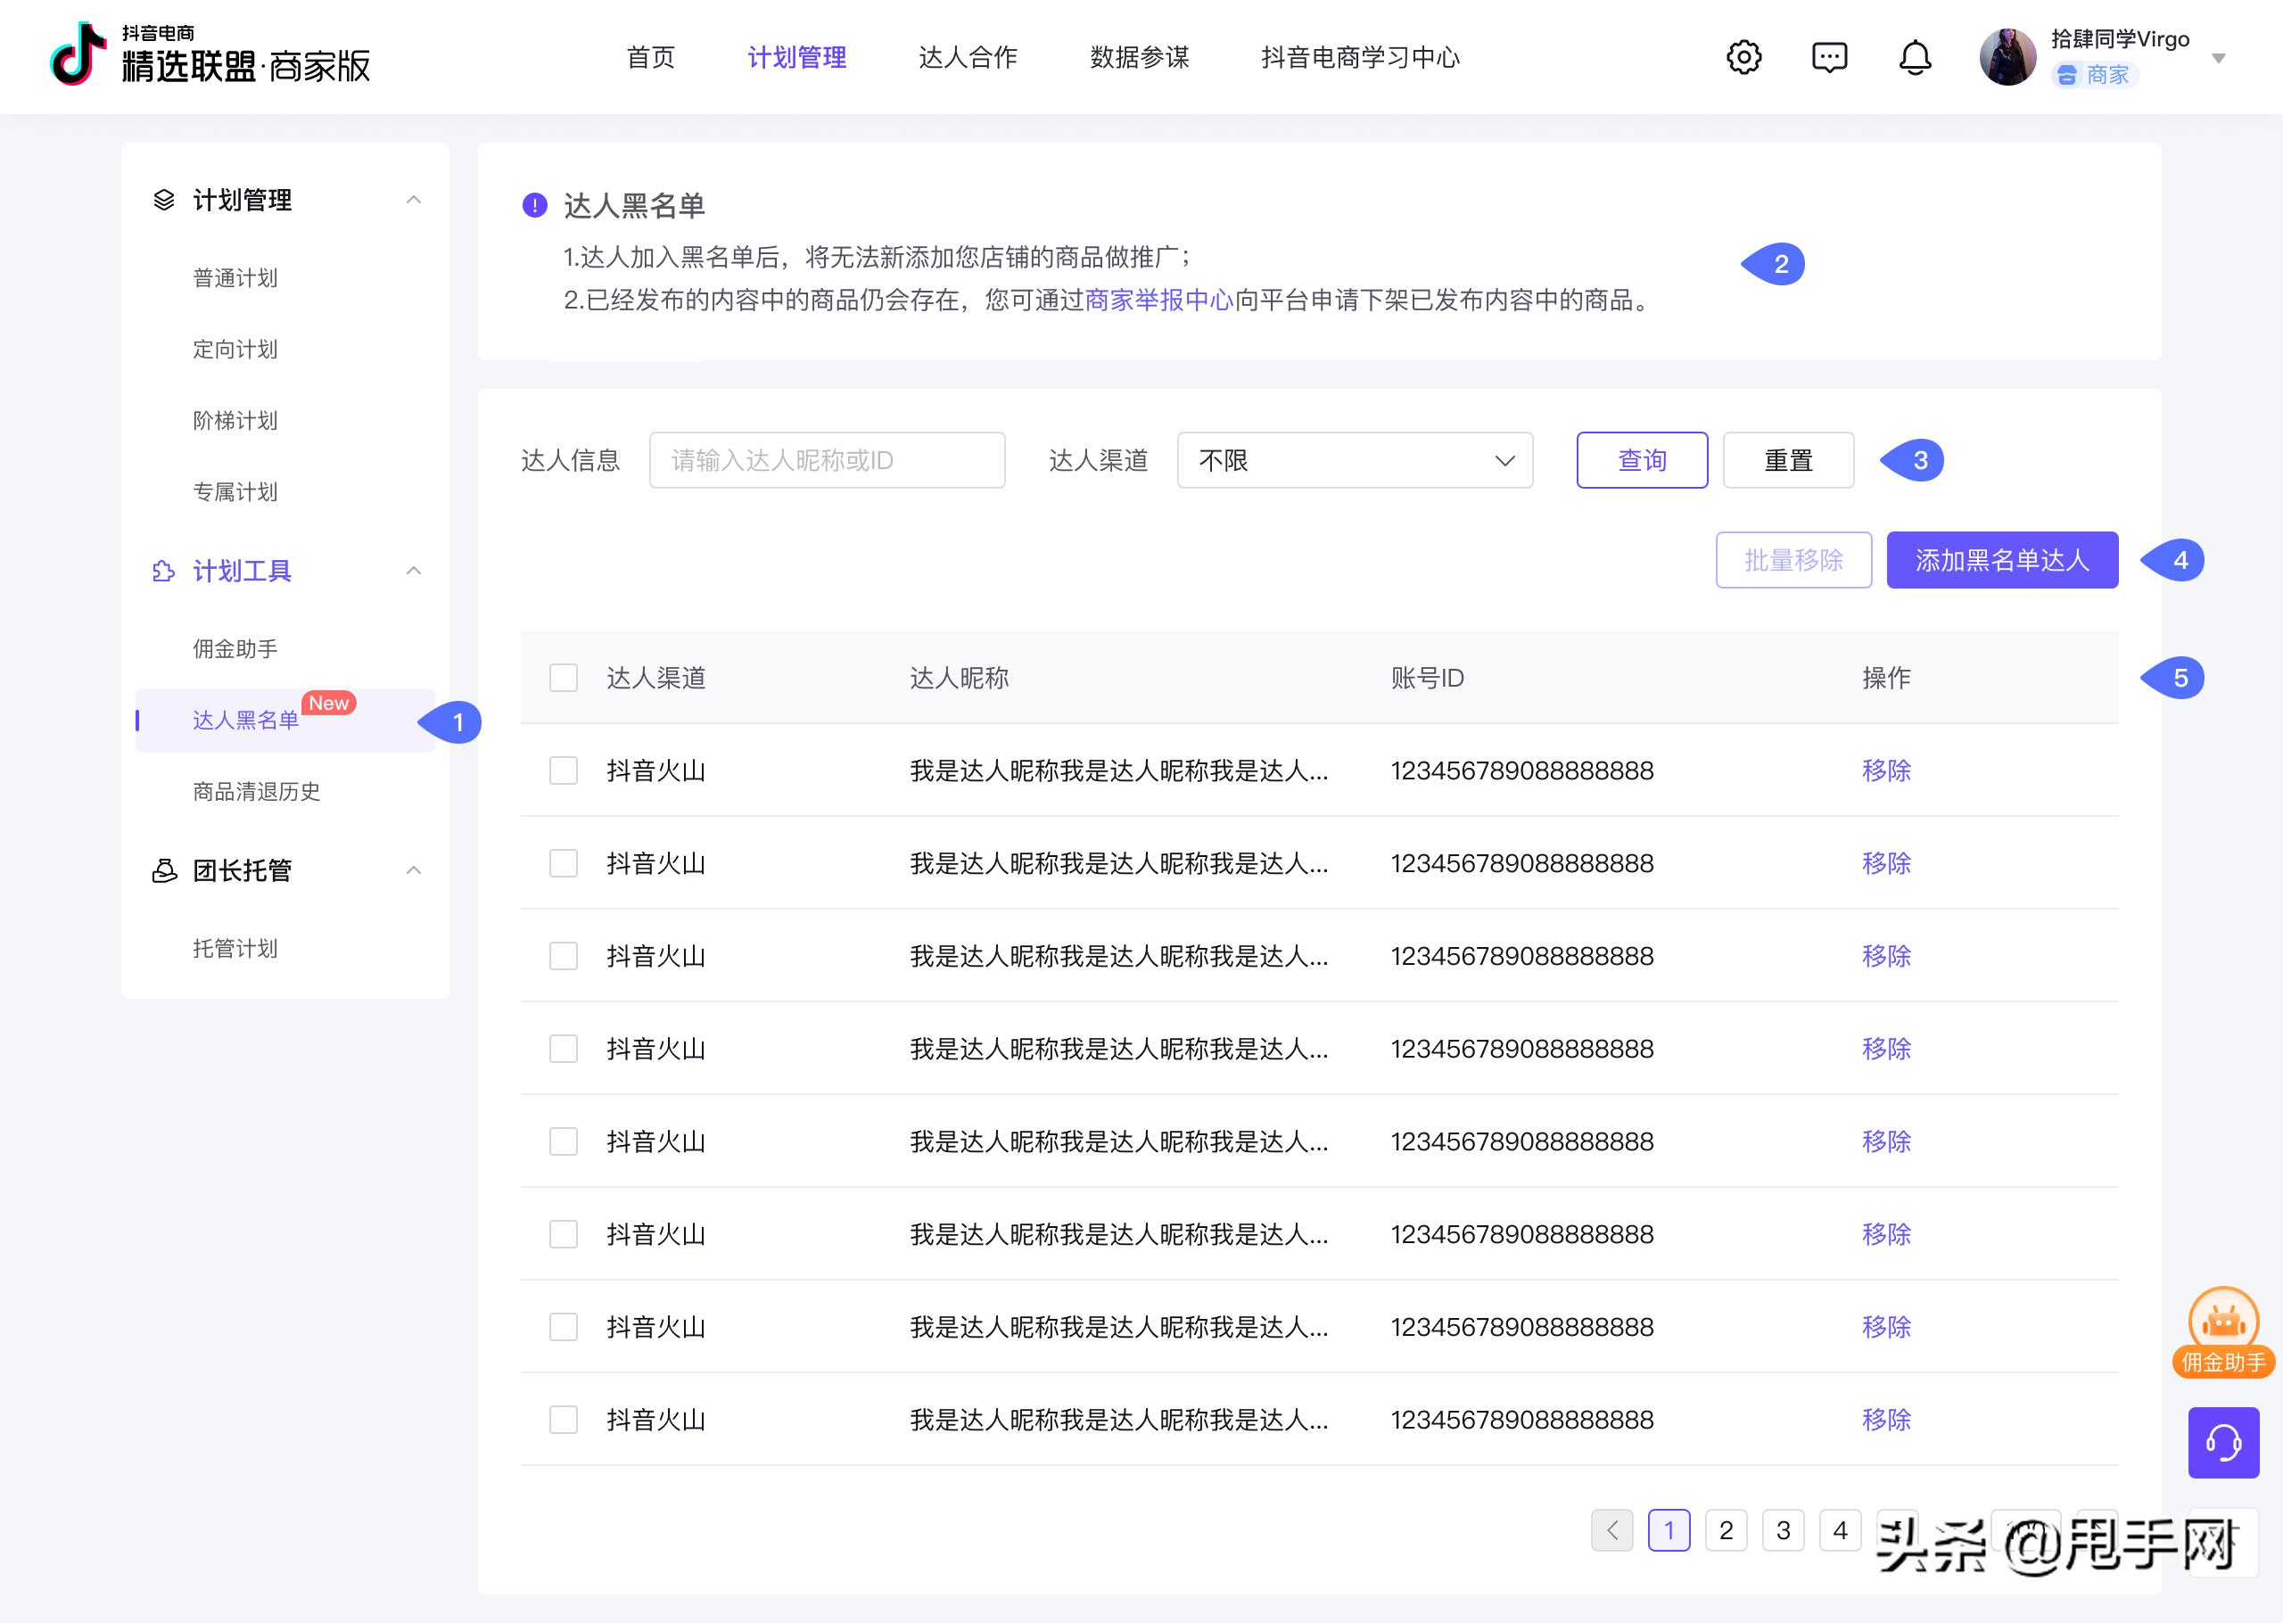Go to pagination page 4
2283x1623 pixels.
(x=1840, y=1530)
